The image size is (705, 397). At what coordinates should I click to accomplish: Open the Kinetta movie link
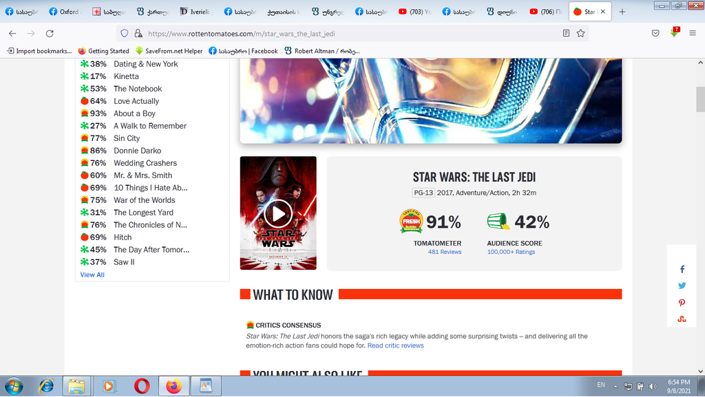coord(127,76)
